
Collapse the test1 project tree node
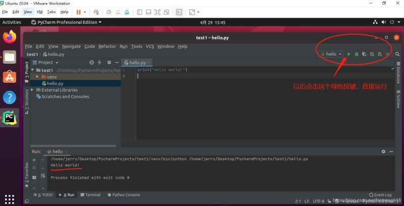(32, 70)
